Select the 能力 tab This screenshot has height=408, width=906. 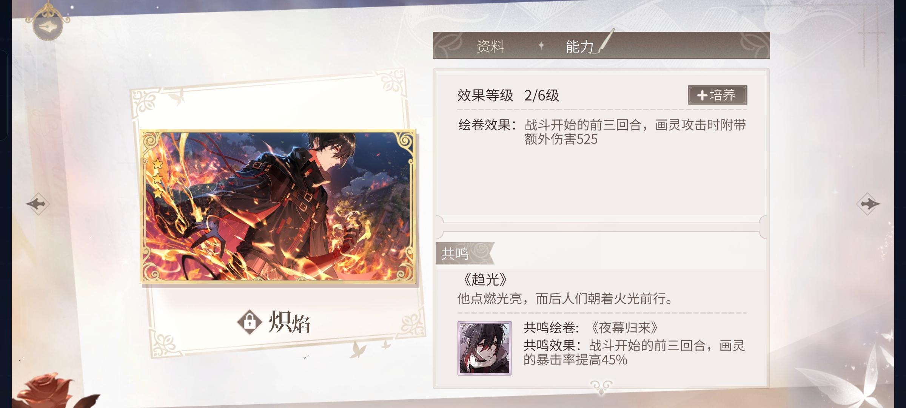pyautogui.click(x=579, y=46)
